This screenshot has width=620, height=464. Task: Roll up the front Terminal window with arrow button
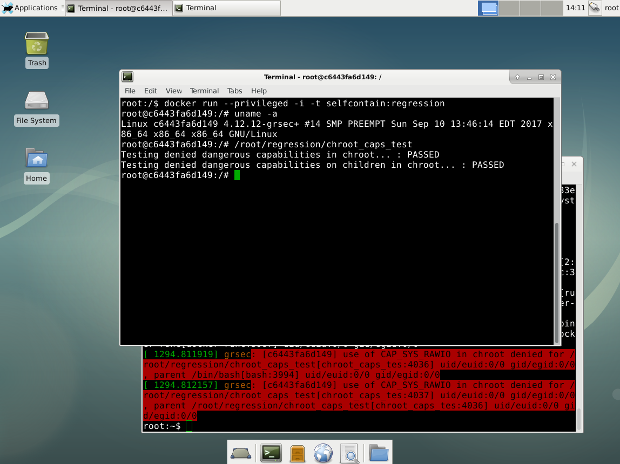517,77
